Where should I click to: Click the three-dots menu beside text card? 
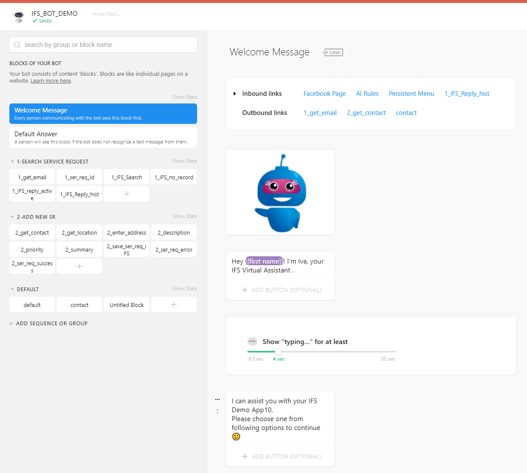click(218, 399)
